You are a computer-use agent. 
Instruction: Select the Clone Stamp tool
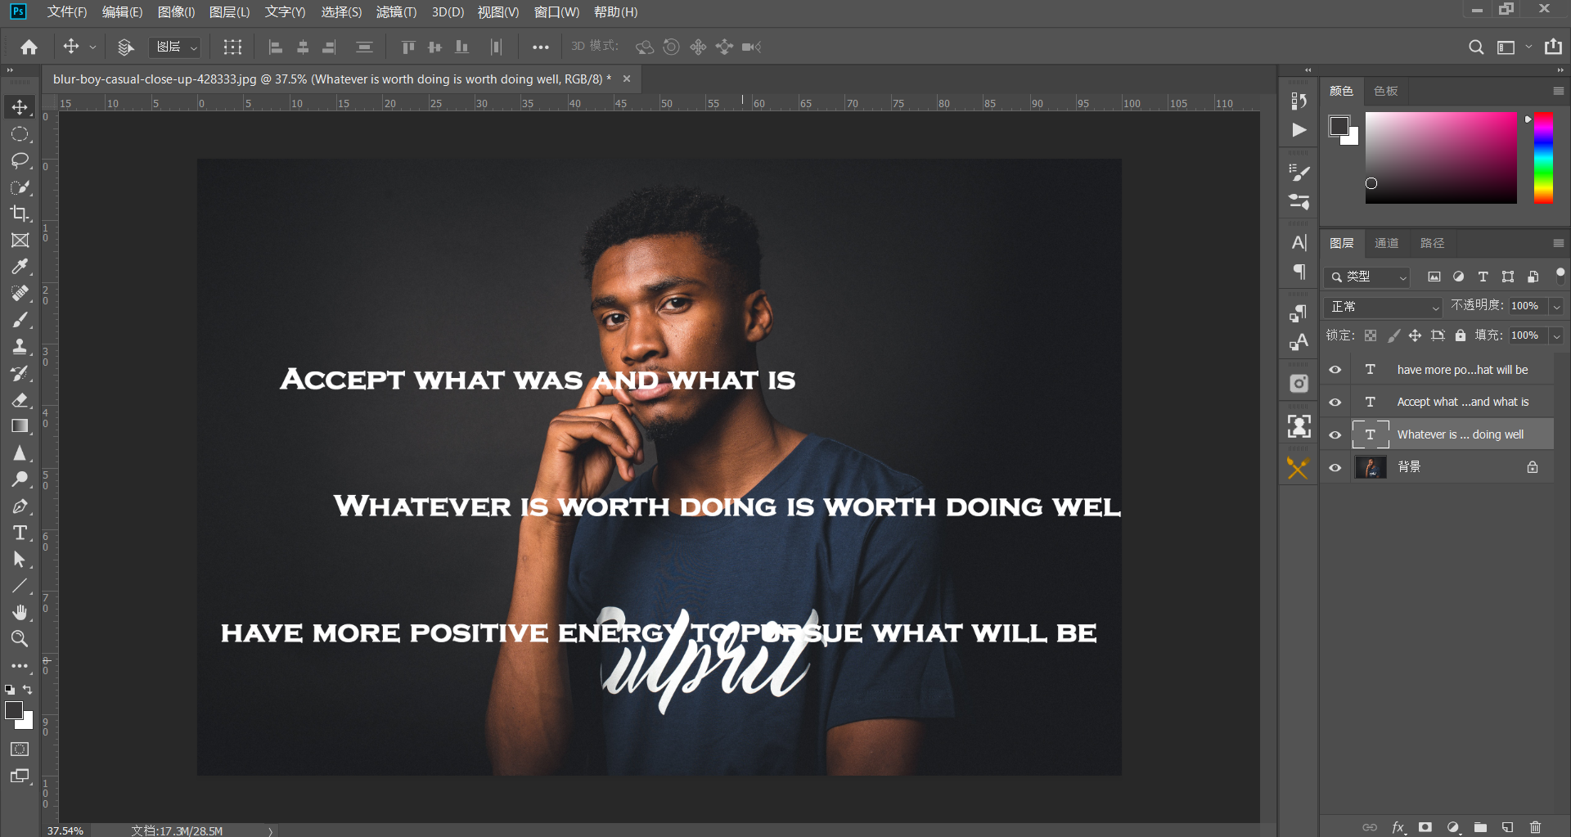click(20, 347)
